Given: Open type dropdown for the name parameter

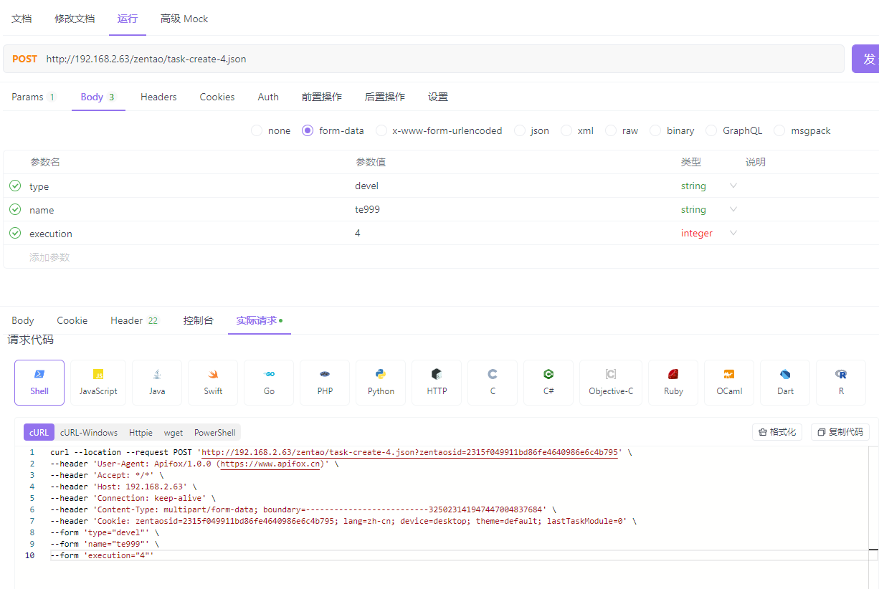Looking at the screenshot, I should [733, 209].
